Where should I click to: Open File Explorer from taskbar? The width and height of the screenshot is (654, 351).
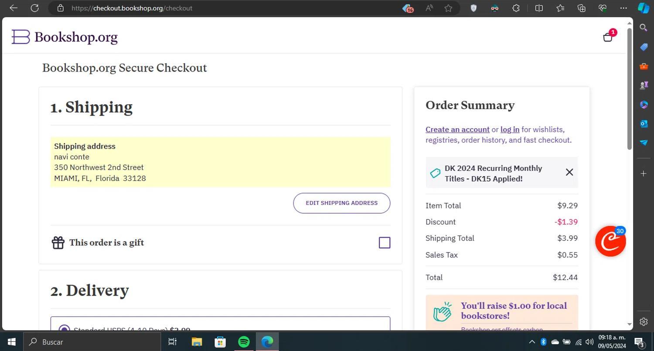click(x=197, y=342)
